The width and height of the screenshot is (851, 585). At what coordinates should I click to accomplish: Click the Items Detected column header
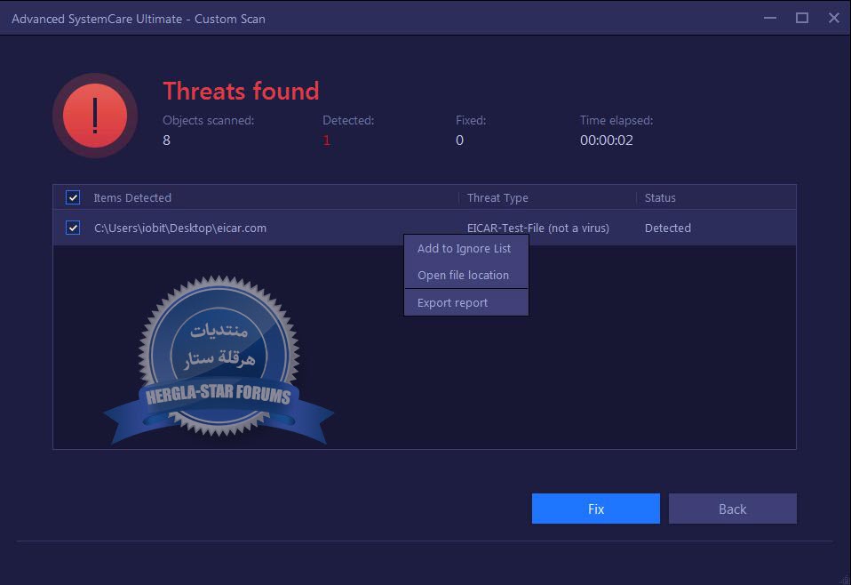coord(131,197)
